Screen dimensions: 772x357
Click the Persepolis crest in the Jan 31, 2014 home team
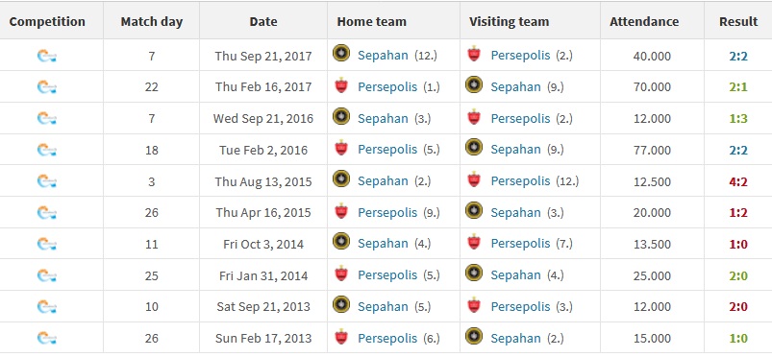341,274
